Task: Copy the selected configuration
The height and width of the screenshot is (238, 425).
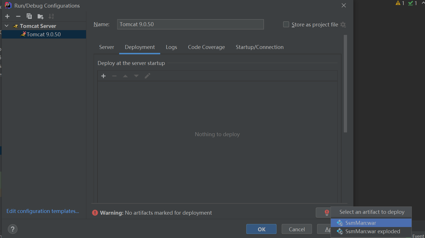Action: (29, 16)
